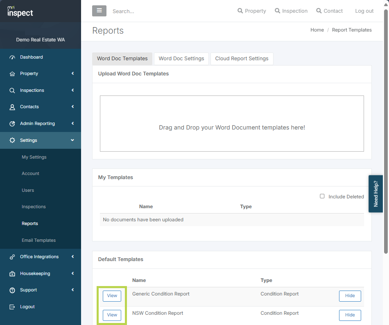The height and width of the screenshot is (325, 389).
Task: Click the Type column header in My Templates
Action: click(x=246, y=206)
